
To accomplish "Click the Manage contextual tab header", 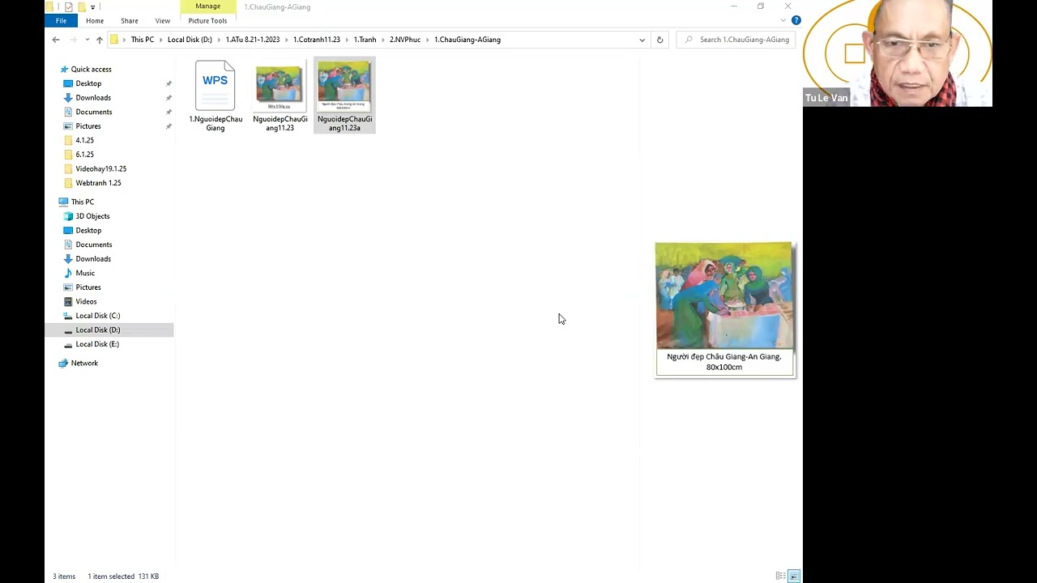I will point(207,6).
